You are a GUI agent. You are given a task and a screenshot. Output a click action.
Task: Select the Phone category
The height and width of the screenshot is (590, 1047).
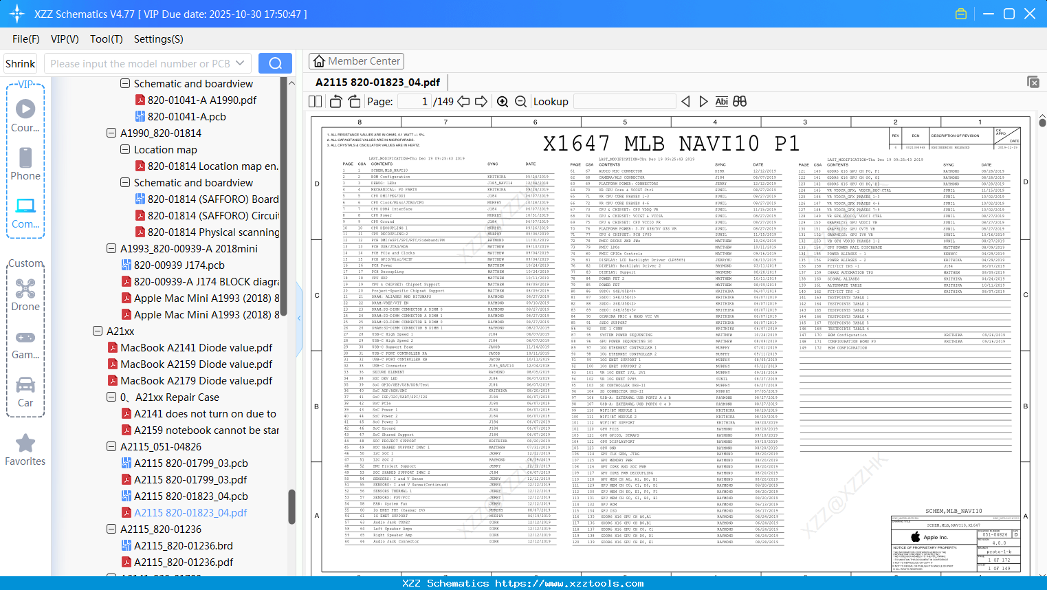click(x=25, y=164)
